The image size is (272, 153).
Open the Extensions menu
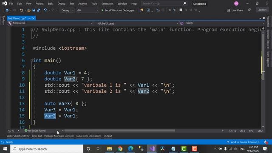[107, 3]
